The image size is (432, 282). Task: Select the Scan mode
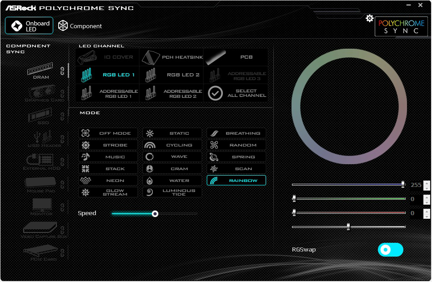[x=236, y=169]
